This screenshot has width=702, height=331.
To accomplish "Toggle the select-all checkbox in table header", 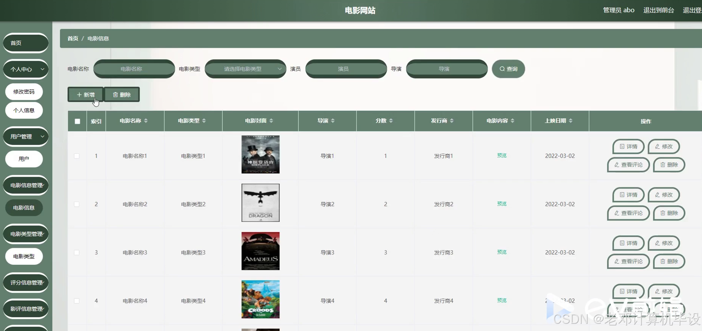I will [x=77, y=121].
